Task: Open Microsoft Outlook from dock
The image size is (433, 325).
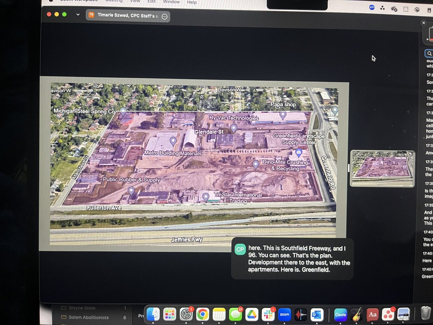Action: [317, 315]
